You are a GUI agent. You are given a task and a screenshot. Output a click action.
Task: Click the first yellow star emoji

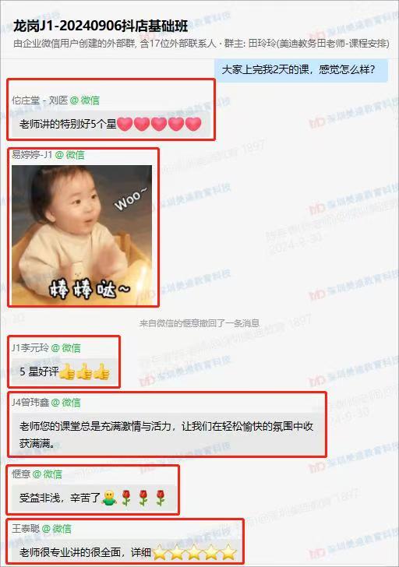pyautogui.click(x=160, y=552)
